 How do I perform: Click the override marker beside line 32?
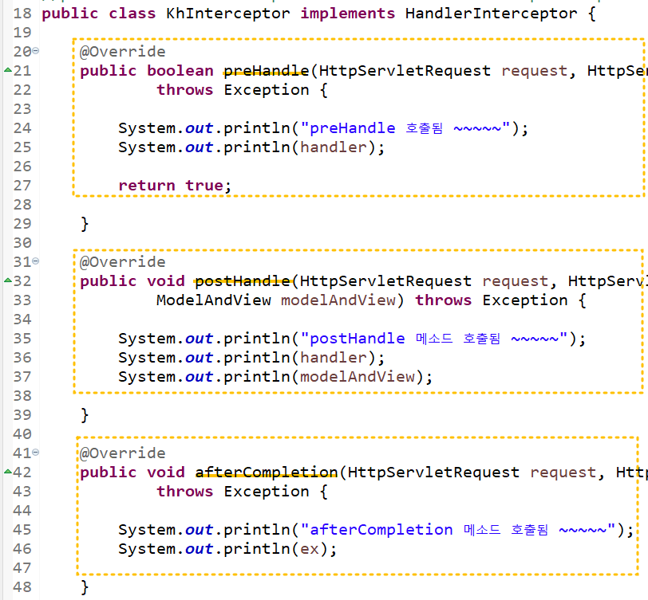click(7, 280)
